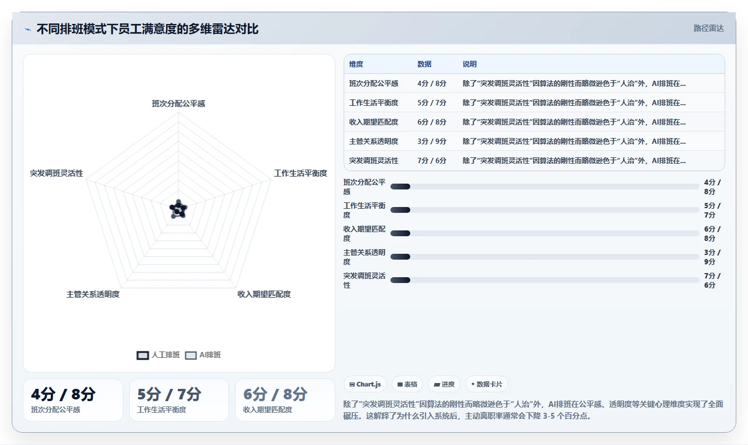The image size is (748, 445).
Task: Select table row 工作生活平衡度
Action: 534,103
